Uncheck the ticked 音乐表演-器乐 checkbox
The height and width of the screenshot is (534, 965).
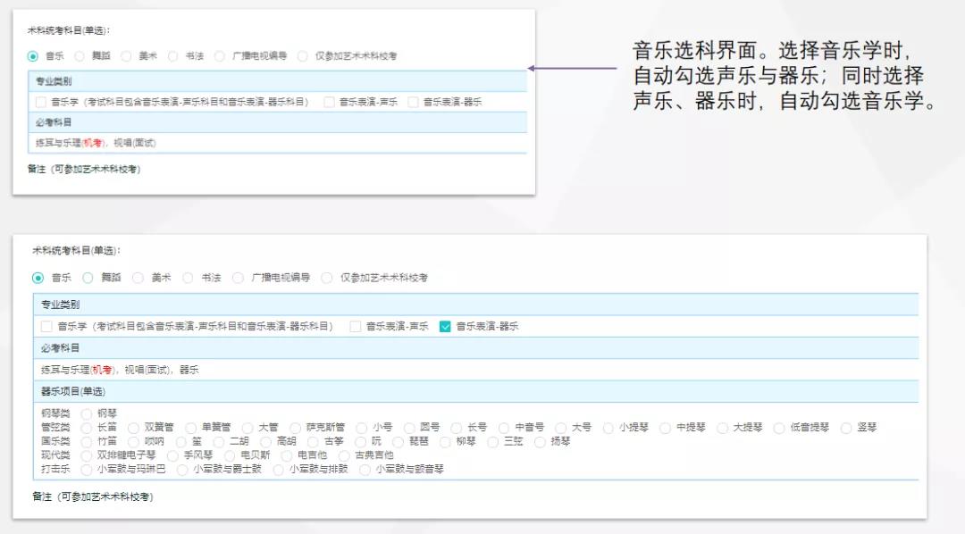(x=445, y=326)
